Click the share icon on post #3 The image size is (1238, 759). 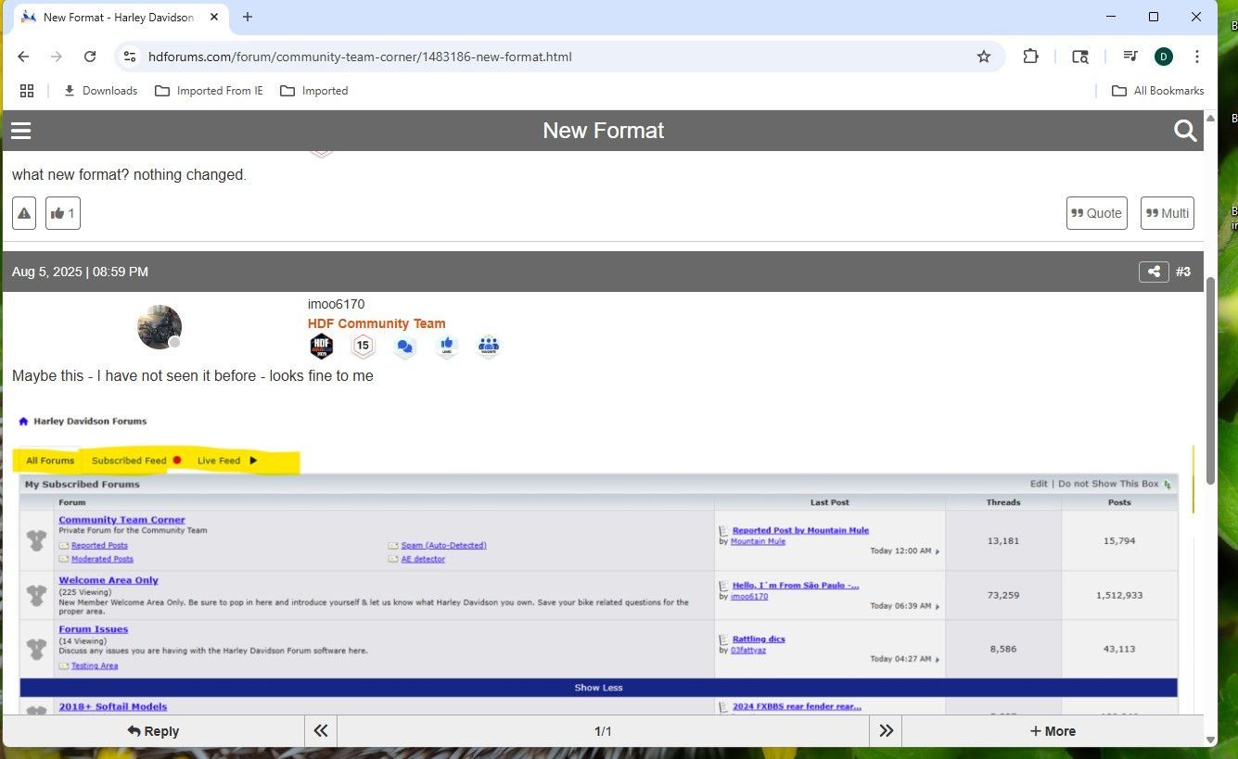(1154, 272)
